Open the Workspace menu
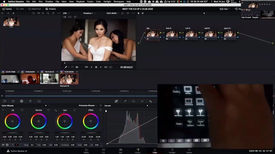The image size is (275, 154). pyautogui.click(x=119, y=2)
